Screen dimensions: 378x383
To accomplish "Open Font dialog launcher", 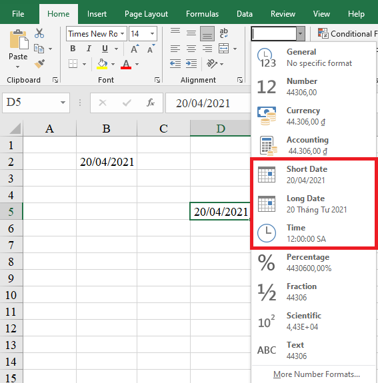I will 157,80.
